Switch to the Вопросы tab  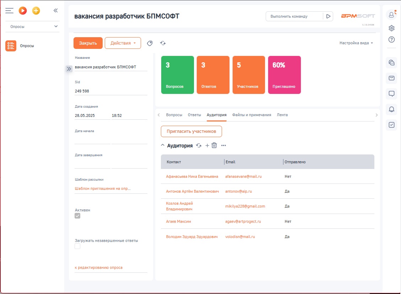pos(175,115)
